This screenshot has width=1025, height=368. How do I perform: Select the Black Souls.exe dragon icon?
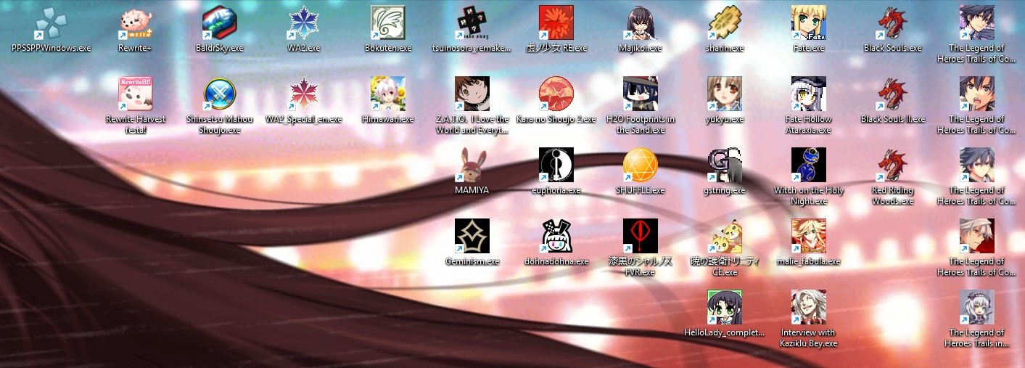coord(893,23)
